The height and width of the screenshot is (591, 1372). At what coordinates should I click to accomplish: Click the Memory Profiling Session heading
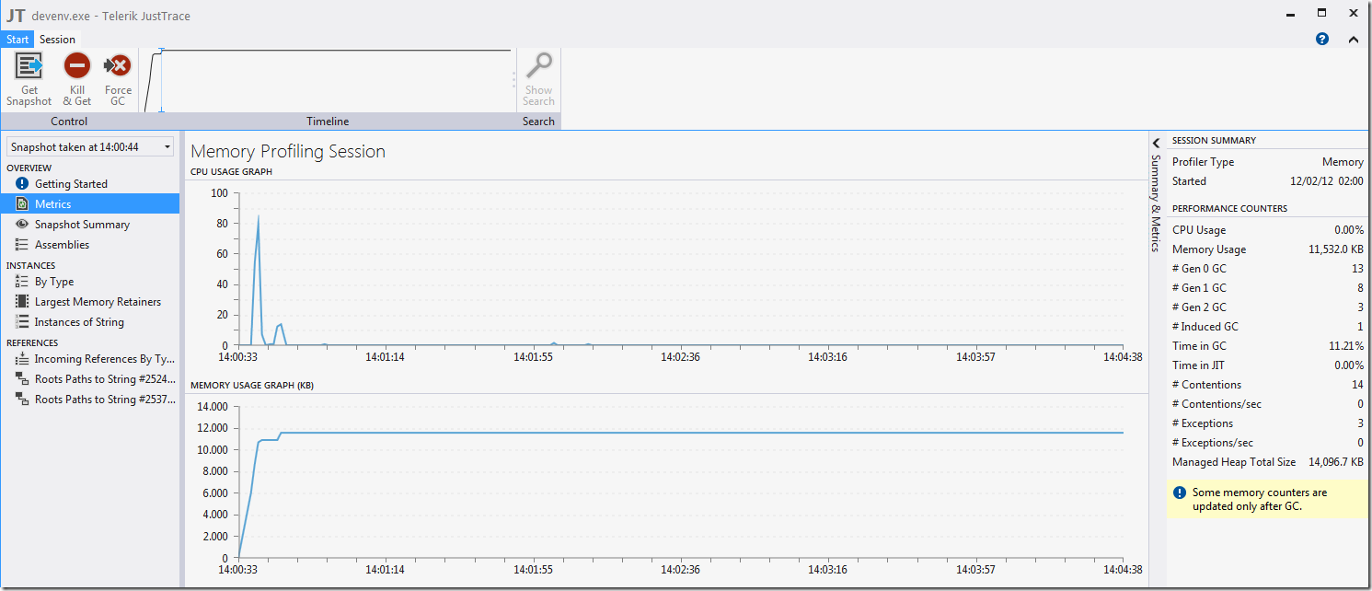coord(288,152)
